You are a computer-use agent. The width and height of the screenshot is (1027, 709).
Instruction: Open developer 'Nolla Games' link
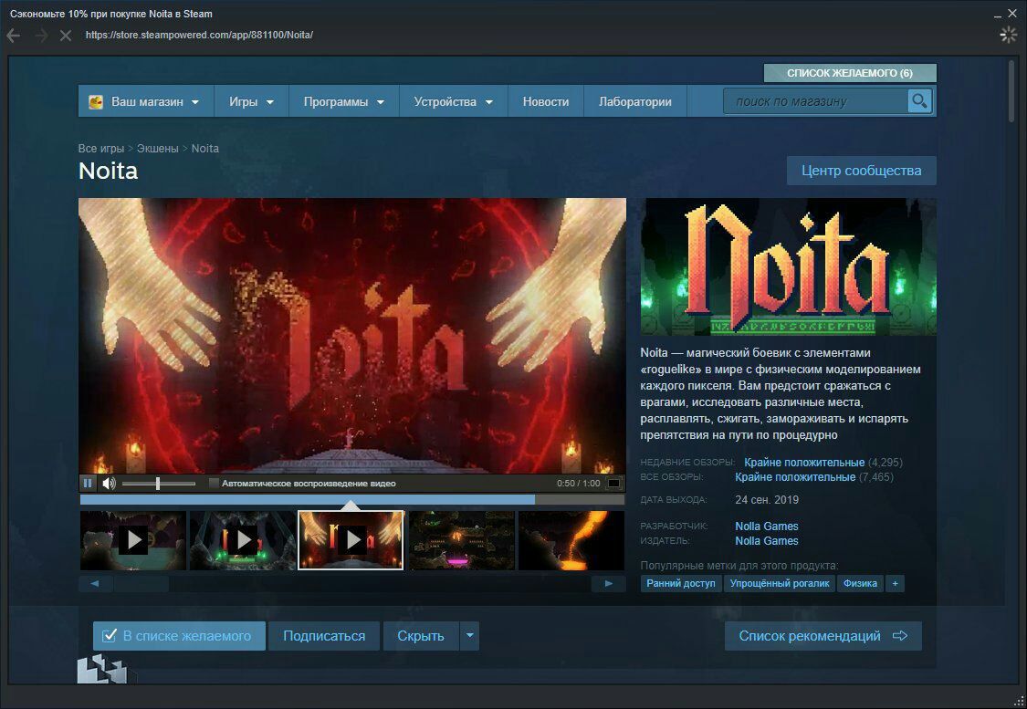coord(766,526)
